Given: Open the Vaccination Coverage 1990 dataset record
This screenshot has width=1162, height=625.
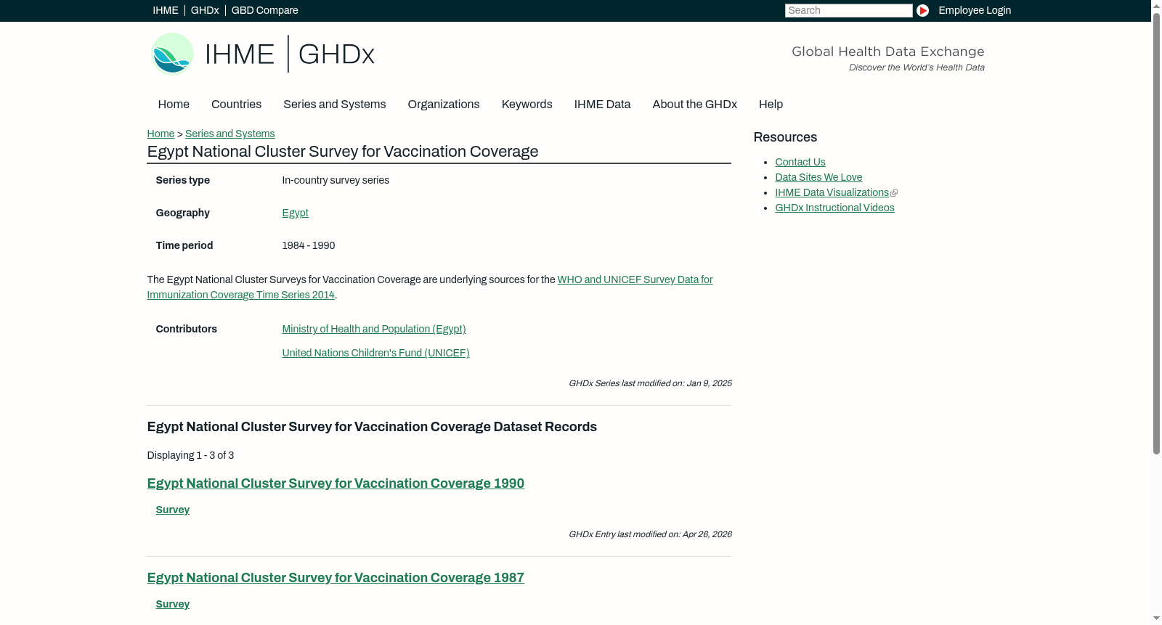Looking at the screenshot, I should tap(336, 483).
